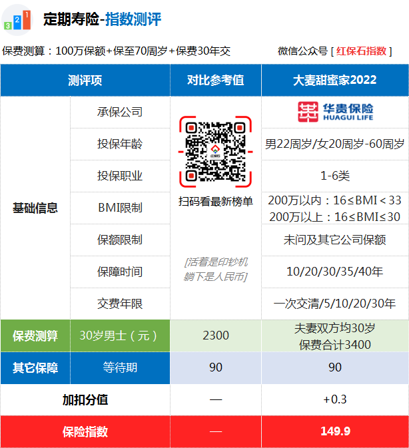Click '未问及其它公司保额' cell
This screenshot has height=448, width=409.
(334, 240)
